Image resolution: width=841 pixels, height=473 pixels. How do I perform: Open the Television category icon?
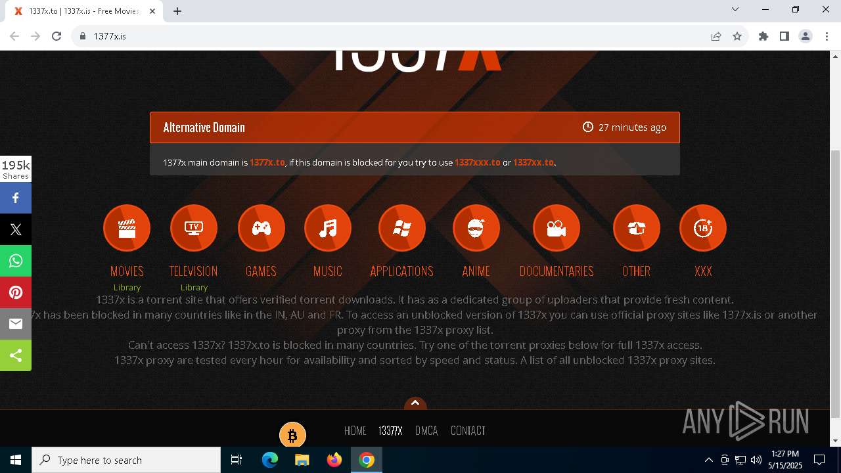click(194, 228)
